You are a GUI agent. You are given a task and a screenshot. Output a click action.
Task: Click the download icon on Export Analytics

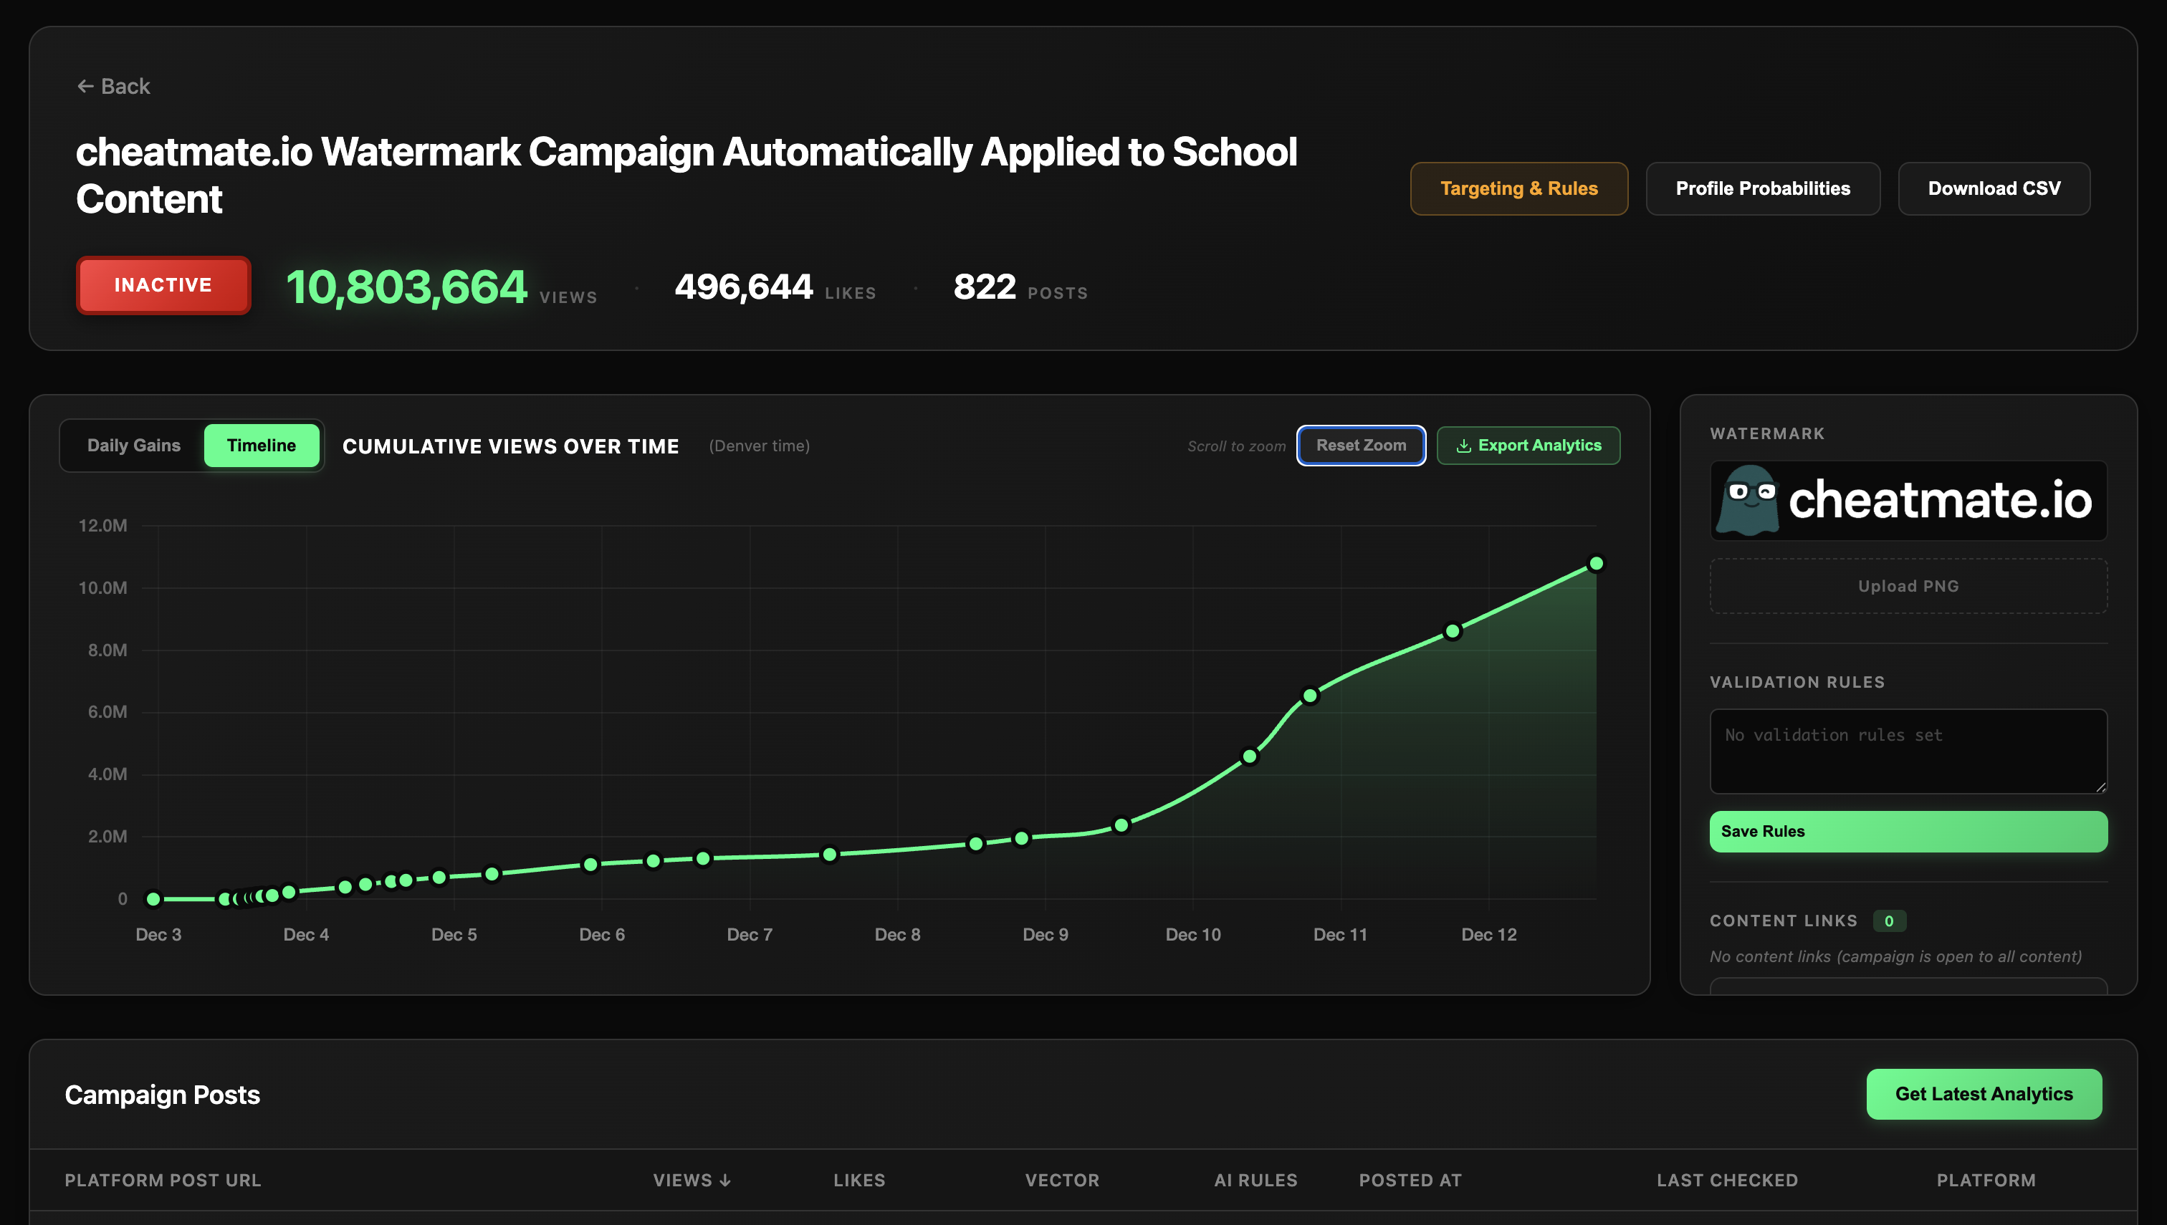tap(1464, 445)
